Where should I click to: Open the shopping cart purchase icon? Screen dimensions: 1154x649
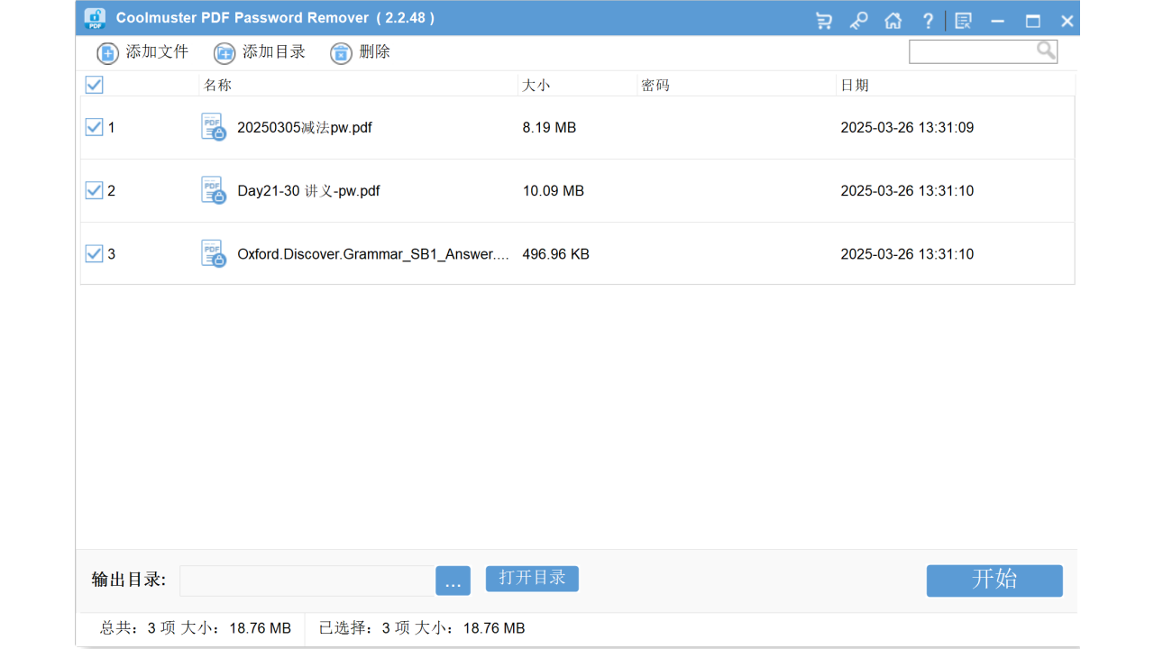[x=823, y=20]
